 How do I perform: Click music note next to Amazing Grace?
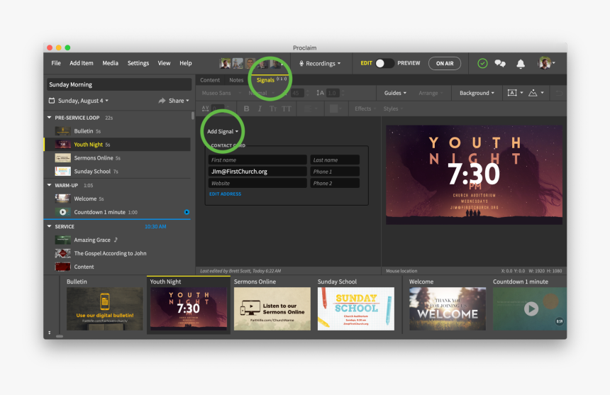tap(116, 240)
